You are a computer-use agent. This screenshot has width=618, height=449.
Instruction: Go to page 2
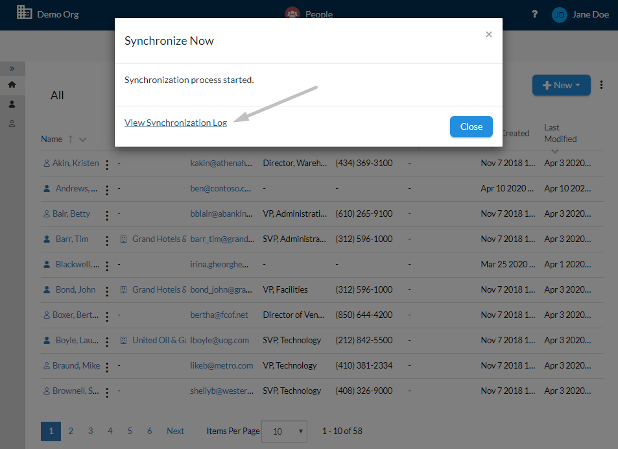pyautogui.click(x=71, y=431)
